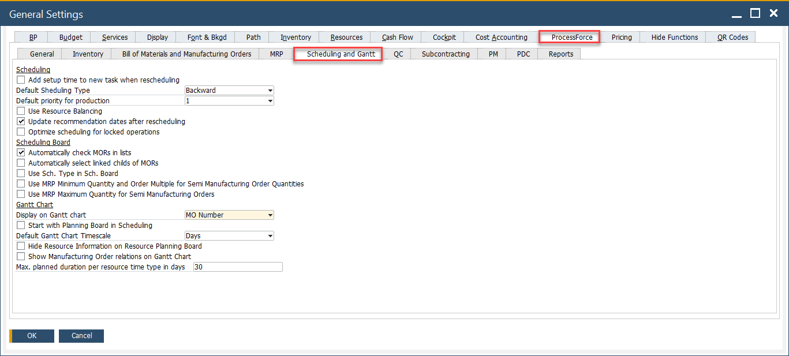Open the Default Sheduling Type dropdown
This screenshot has height=356, width=789.
coord(270,90)
